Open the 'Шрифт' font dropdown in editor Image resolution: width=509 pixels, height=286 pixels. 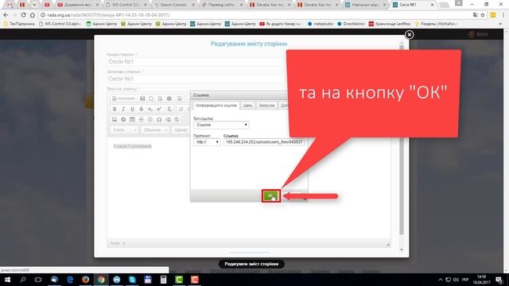click(181, 130)
